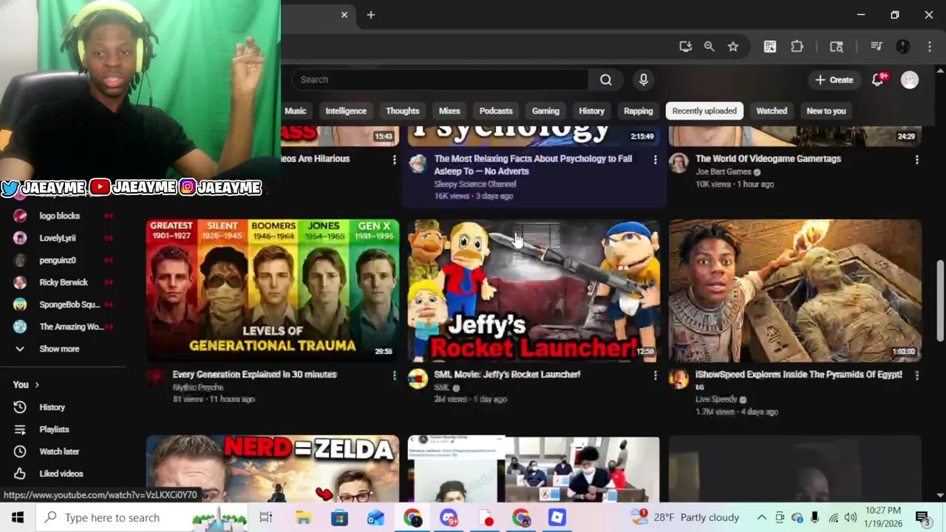Open the Chrome profile avatar
946x532 pixels.
pyautogui.click(x=902, y=47)
